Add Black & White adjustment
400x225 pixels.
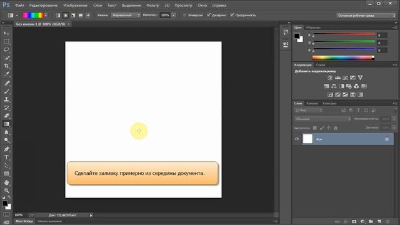[x=341, y=86]
